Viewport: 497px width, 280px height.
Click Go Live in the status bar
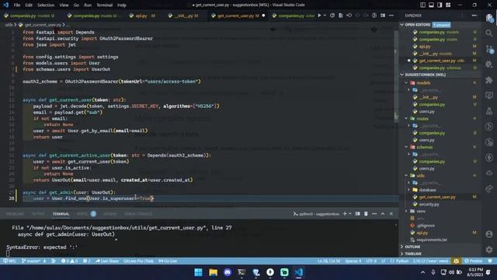168,261
